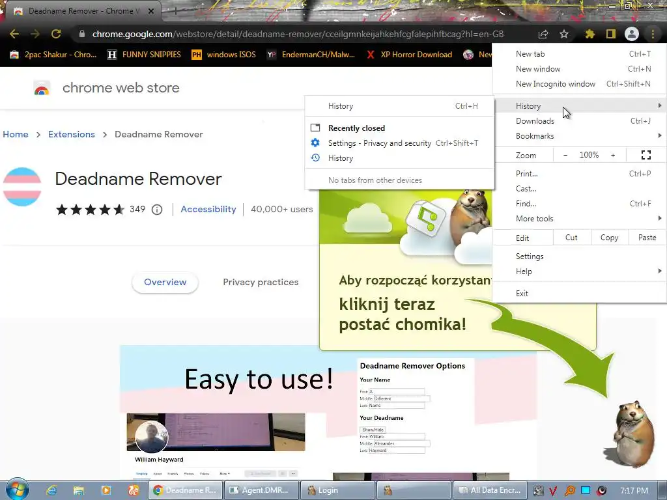Reopen Settings - Privacy and security tab
The image size is (667, 500).
(x=399, y=143)
